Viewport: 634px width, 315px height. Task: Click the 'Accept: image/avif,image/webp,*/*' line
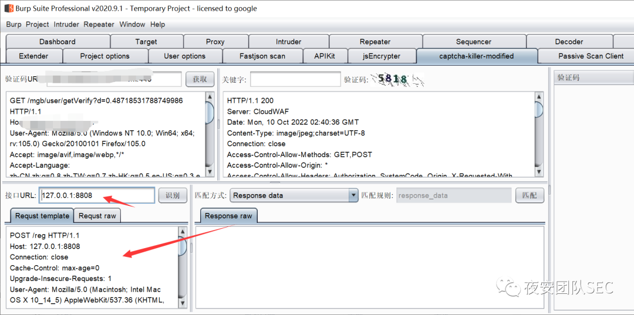[68, 154]
